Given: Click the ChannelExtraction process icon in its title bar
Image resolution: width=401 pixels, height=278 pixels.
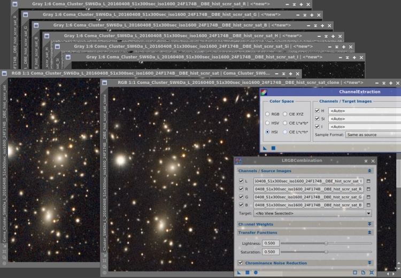Looking at the screenshot, I should 264,92.
